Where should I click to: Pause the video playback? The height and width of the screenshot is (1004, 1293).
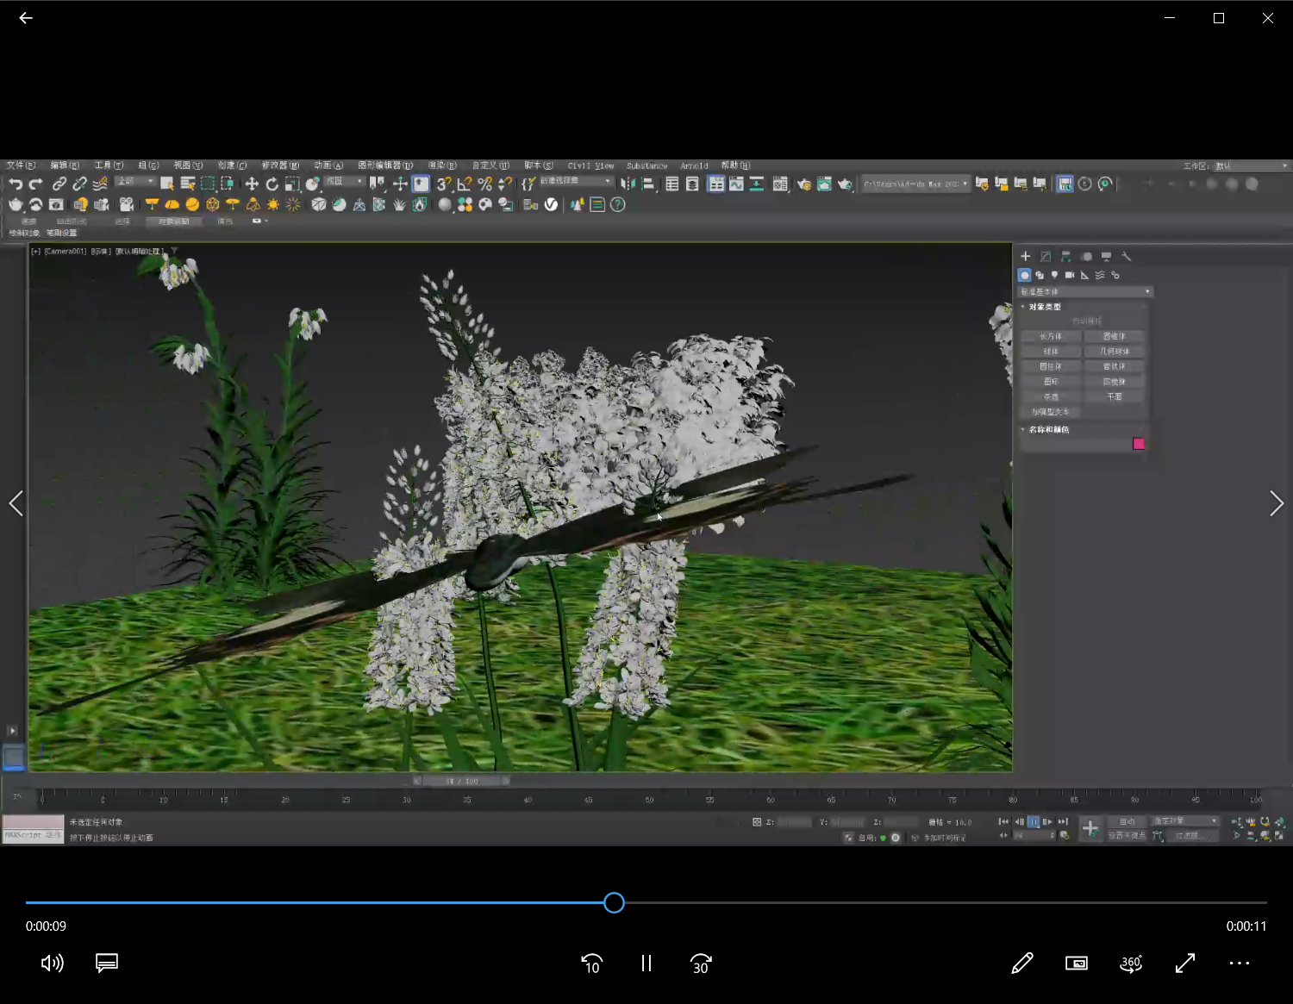(646, 963)
